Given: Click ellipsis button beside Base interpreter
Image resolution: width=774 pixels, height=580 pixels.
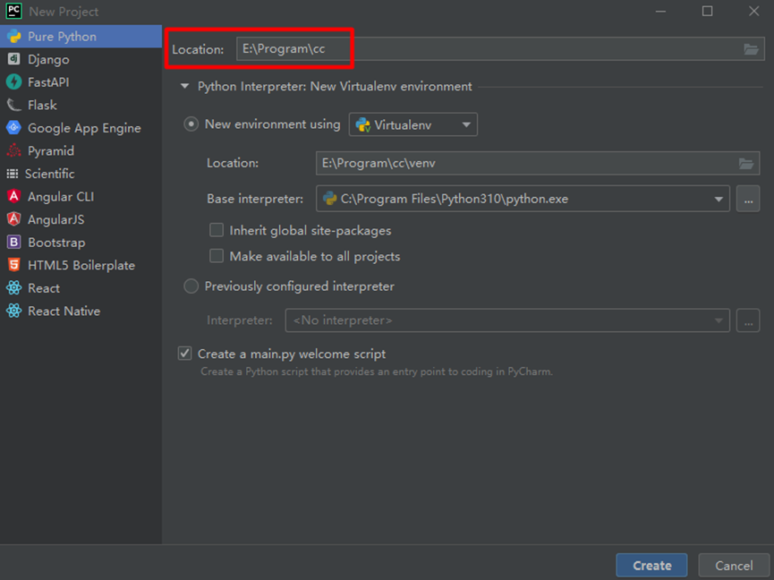Looking at the screenshot, I should tap(748, 199).
